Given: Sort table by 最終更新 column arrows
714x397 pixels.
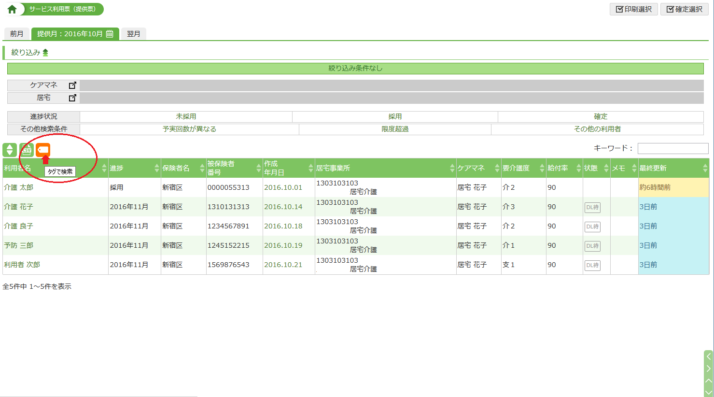Looking at the screenshot, I should click(705, 168).
